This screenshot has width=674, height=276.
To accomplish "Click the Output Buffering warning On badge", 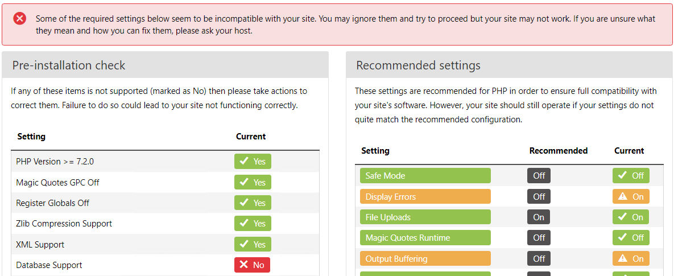I will pos(631,258).
